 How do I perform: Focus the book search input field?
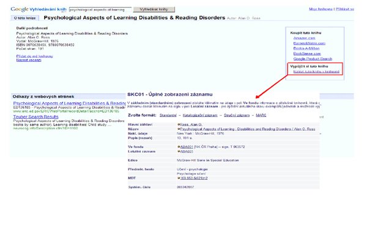pyautogui.click(x=100, y=10)
